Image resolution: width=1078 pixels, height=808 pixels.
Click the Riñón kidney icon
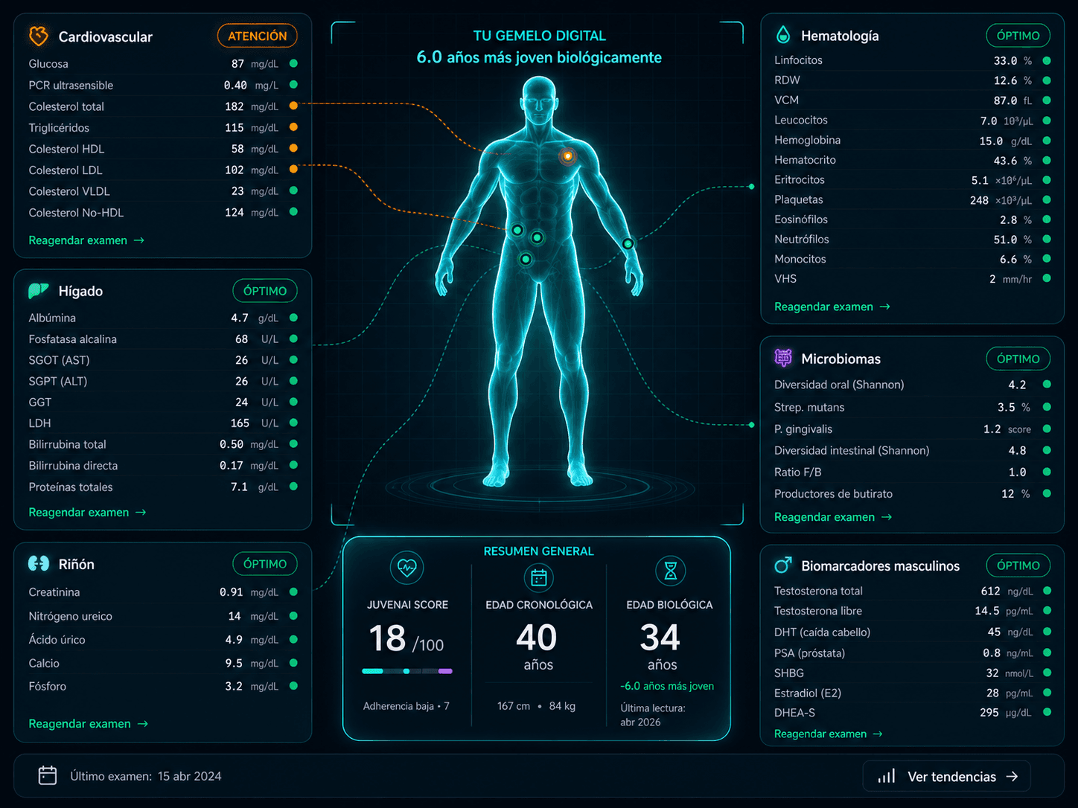(38, 563)
